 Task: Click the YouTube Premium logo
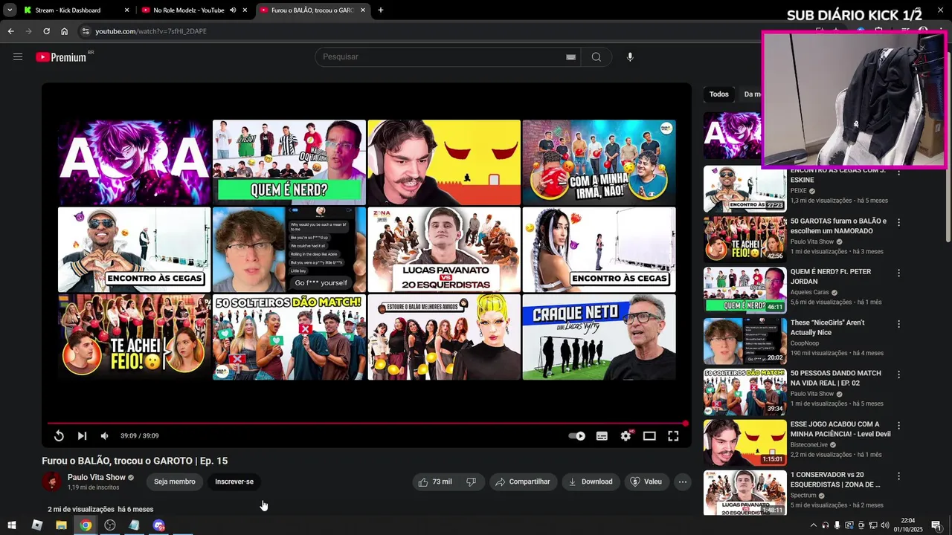(x=61, y=57)
